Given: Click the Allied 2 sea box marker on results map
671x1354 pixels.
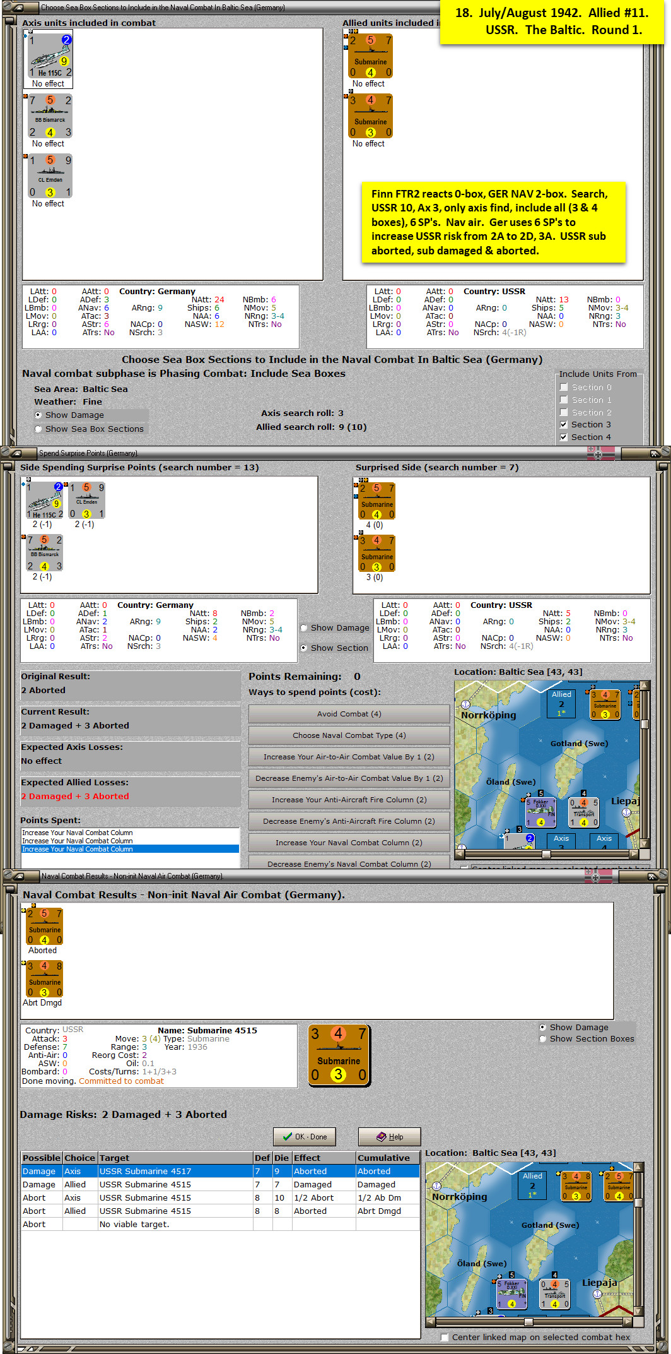Looking at the screenshot, I should 533,1185.
